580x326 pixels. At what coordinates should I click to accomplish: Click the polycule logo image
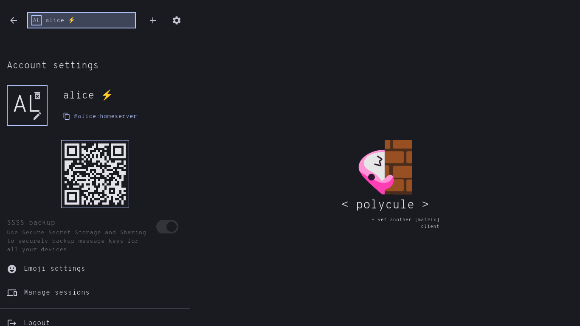(386, 167)
